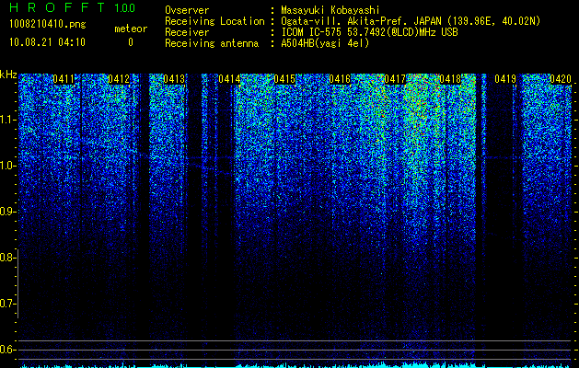
Task: Click the 0412 time marker
Action: 119,79
